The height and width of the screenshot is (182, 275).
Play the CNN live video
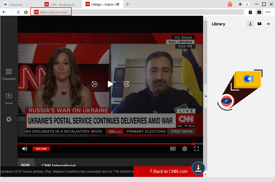tap(110, 84)
